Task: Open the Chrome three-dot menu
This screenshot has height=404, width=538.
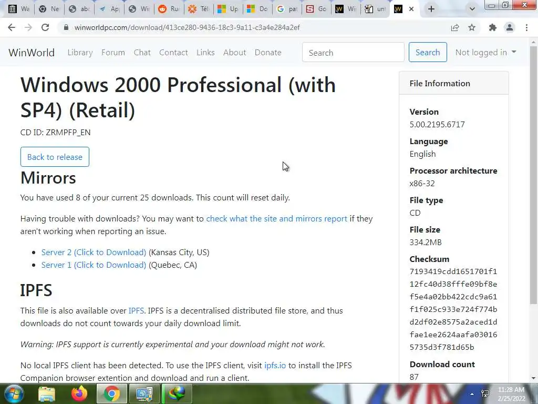Action: click(526, 27)
